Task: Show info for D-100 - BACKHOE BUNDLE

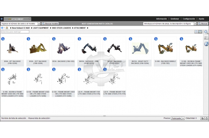Action: 156,39
